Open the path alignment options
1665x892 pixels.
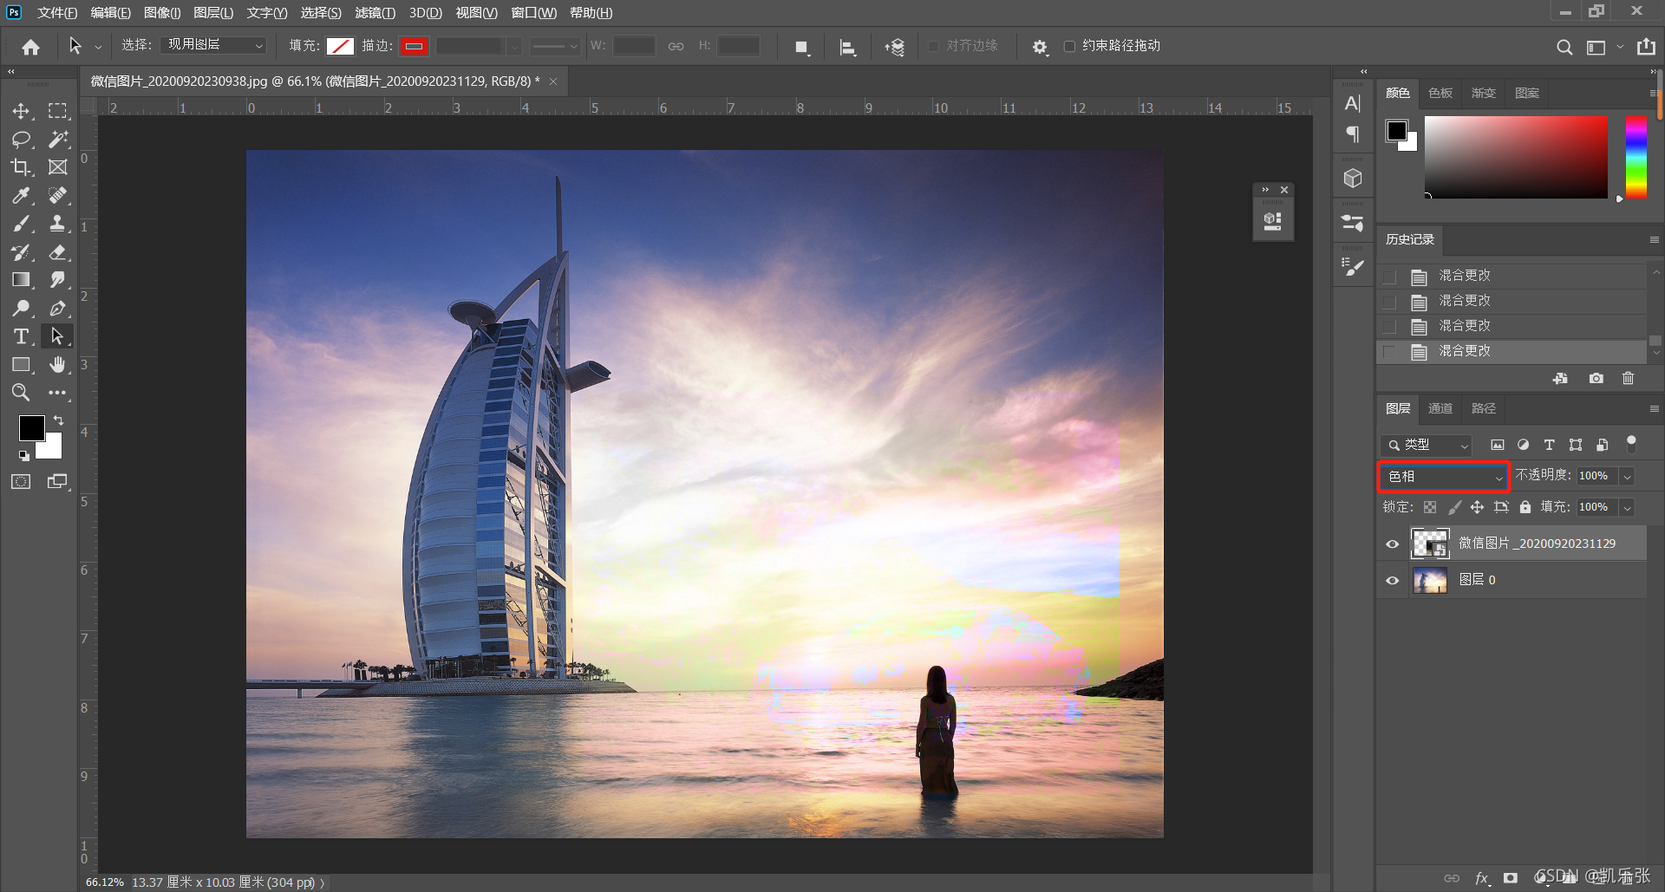click(x=848, y=47)
